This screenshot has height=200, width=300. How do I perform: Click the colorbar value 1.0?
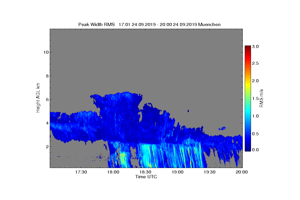coord(255,116)
